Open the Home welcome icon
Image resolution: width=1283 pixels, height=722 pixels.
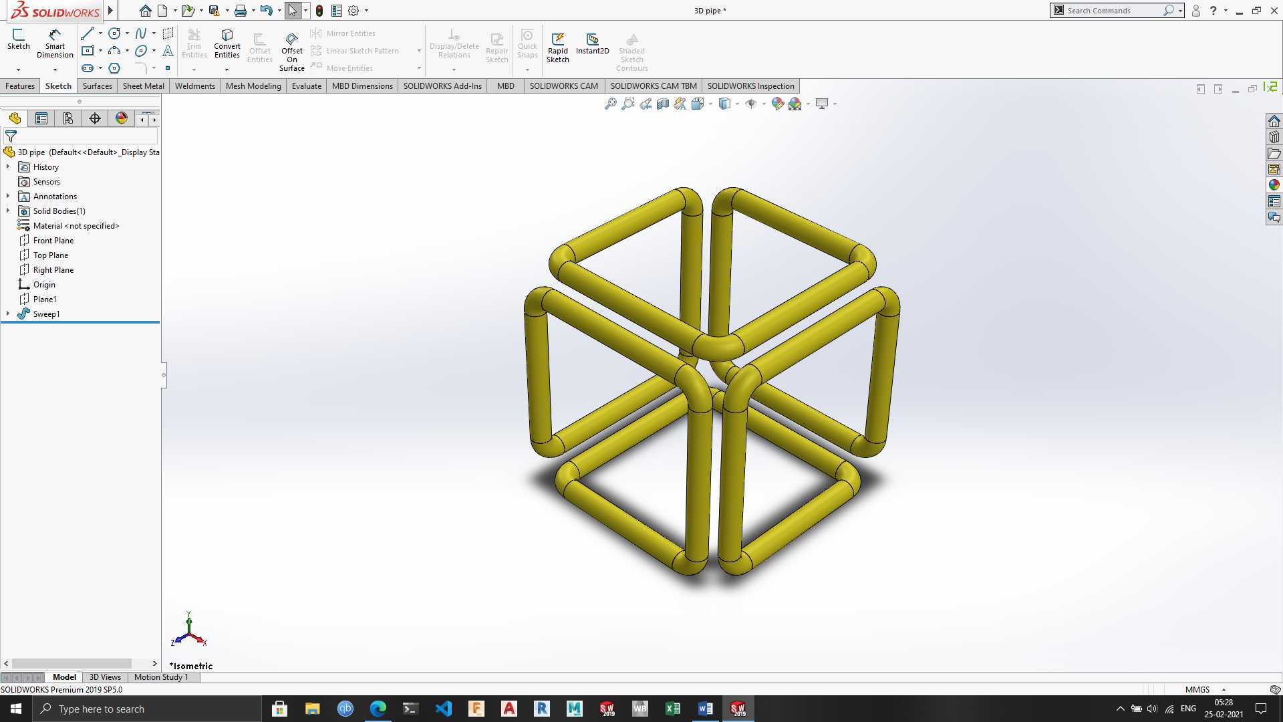coord(145,11)
